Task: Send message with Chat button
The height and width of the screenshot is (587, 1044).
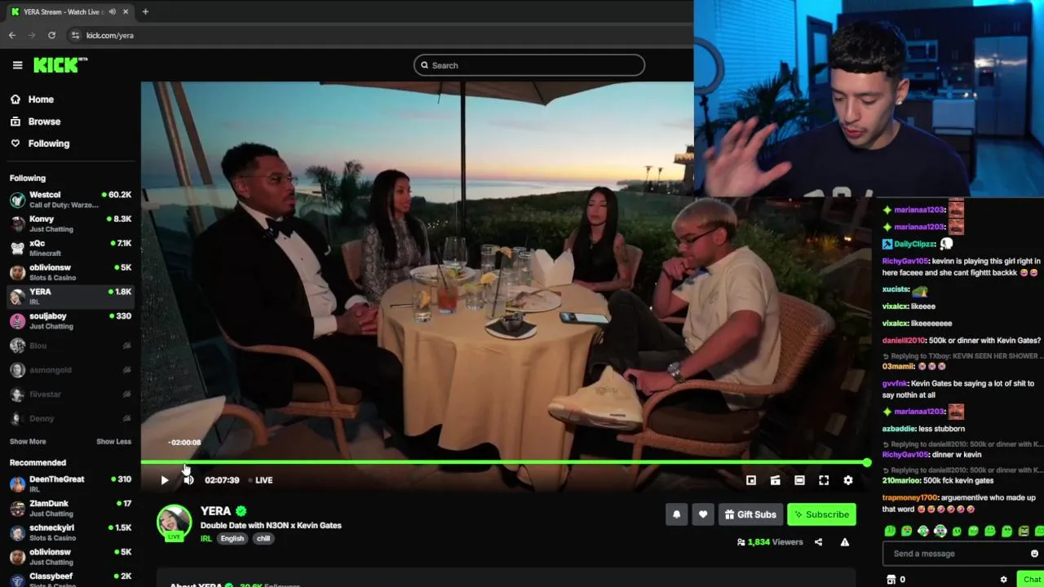Action: pos(1032,579)
